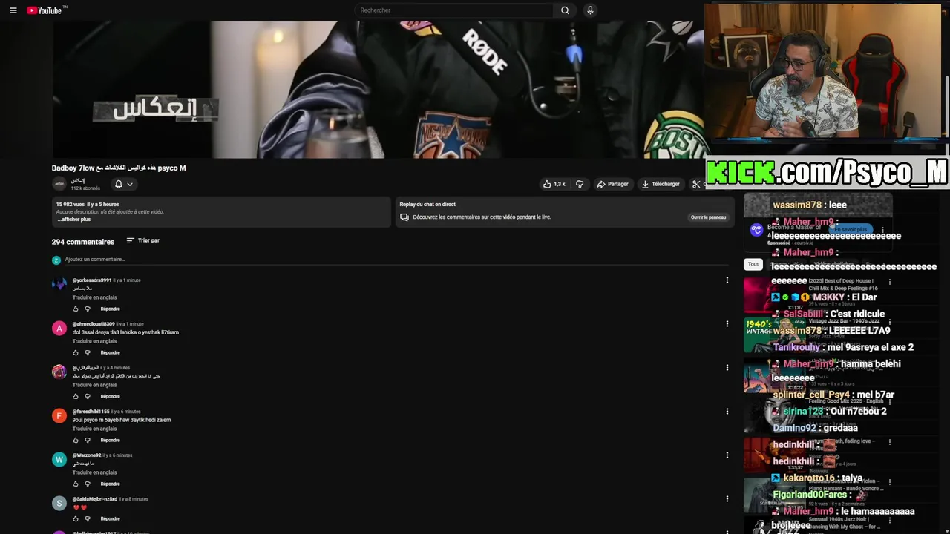Click the orange F avatar of @faresdhibi1155
Image resolution: width=950 pixels, height=534 pixels.
pos(59,416)
